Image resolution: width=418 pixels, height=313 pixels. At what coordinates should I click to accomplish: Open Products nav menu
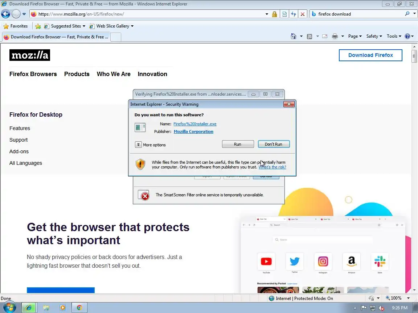[x=77, y=74]
